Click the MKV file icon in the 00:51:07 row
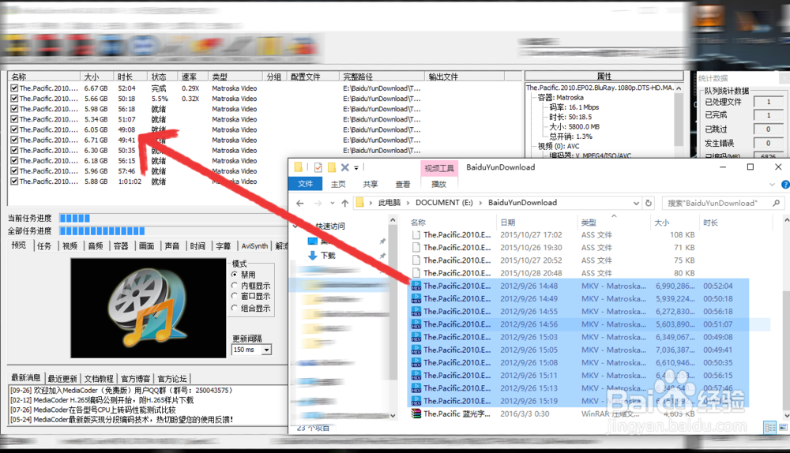790x453 pixels. point(416,324)
